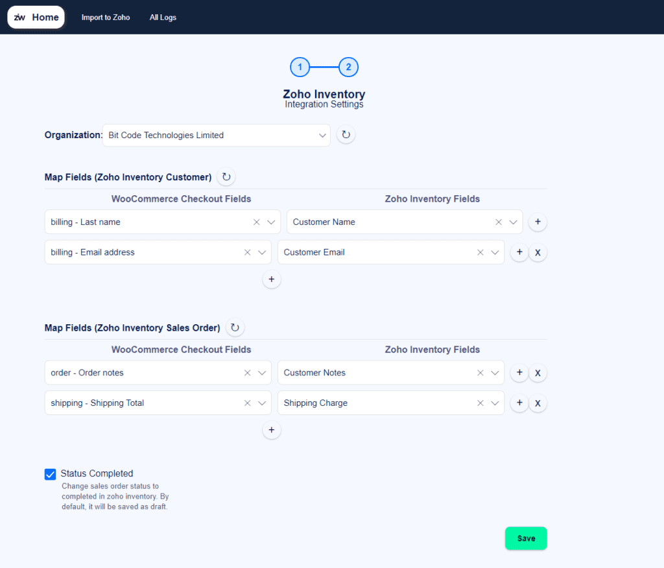The width and height of the screenshot is (664, 568).
Task: Add a new customer field mapping row
Action: [271, 279]
